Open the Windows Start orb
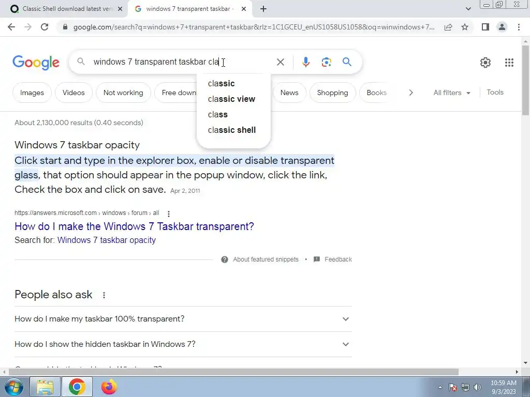This screenshot has height=397, width=530. pyautogui.click(x=13, y=387)
